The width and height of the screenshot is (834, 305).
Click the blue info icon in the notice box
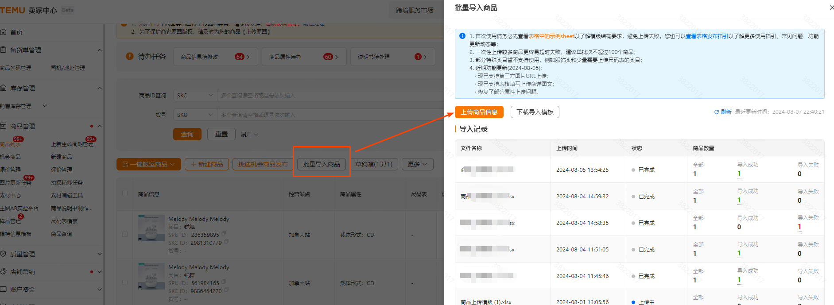point(462,36)
